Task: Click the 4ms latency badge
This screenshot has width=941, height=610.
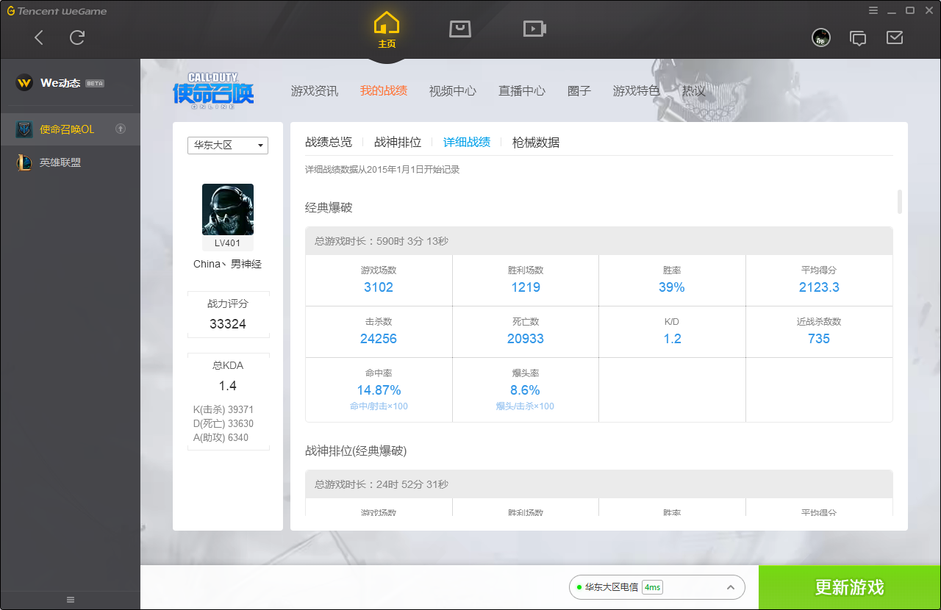Action: click(x=652, y=587)
